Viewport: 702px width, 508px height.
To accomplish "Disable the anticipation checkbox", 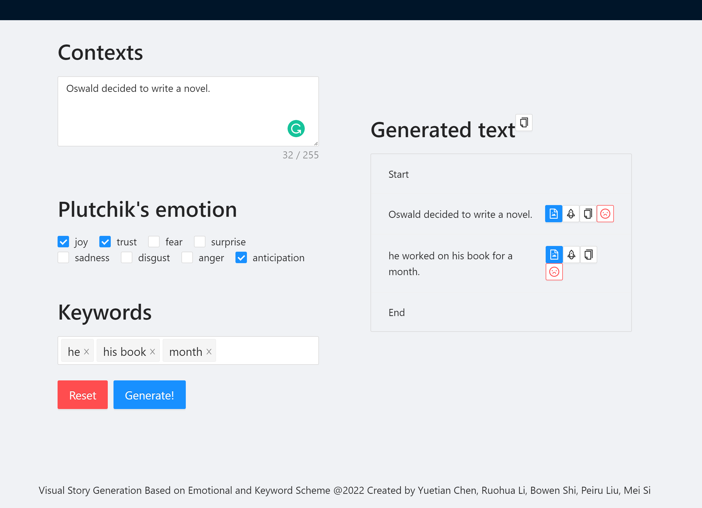I will coord(241,257).
